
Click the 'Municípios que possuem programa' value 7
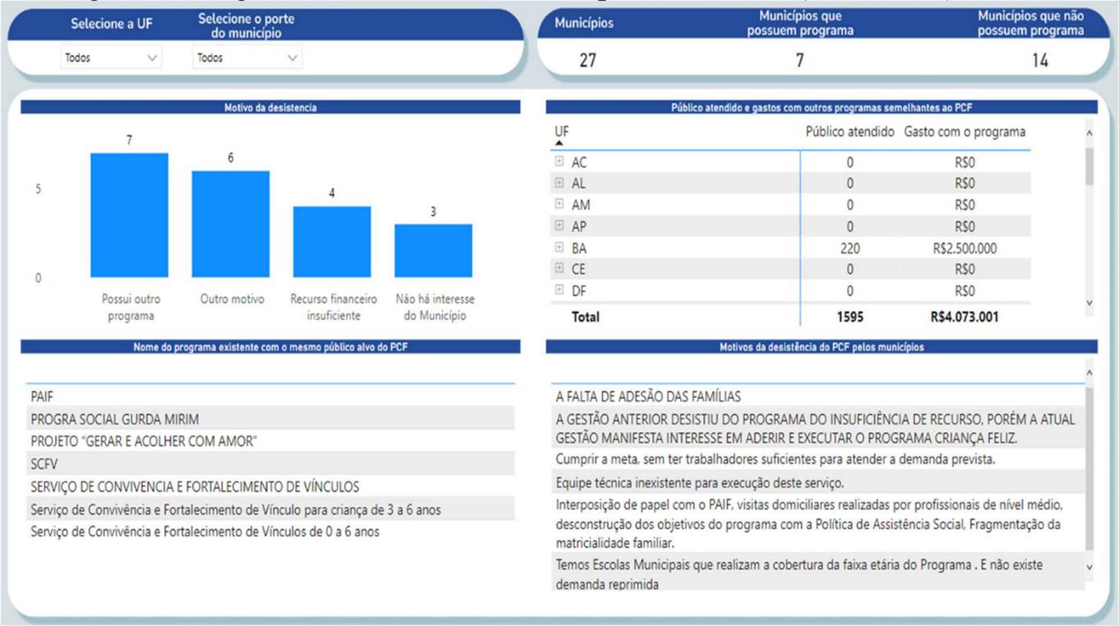800,61
